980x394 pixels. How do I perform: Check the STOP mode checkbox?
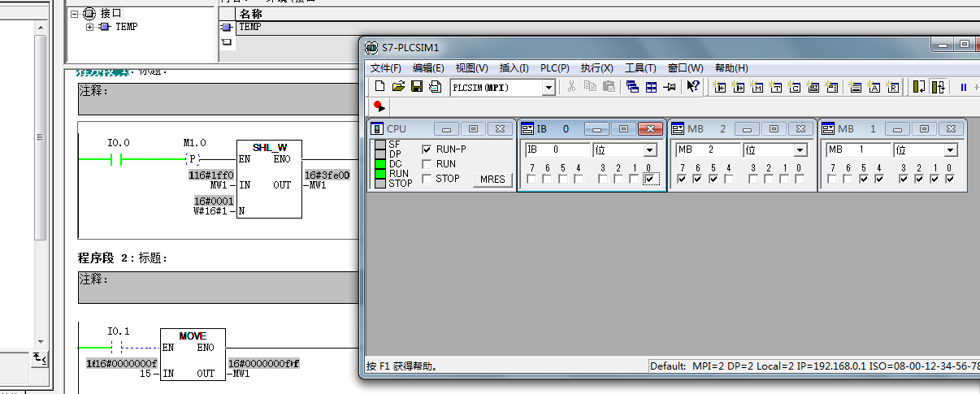coord(427,179)
